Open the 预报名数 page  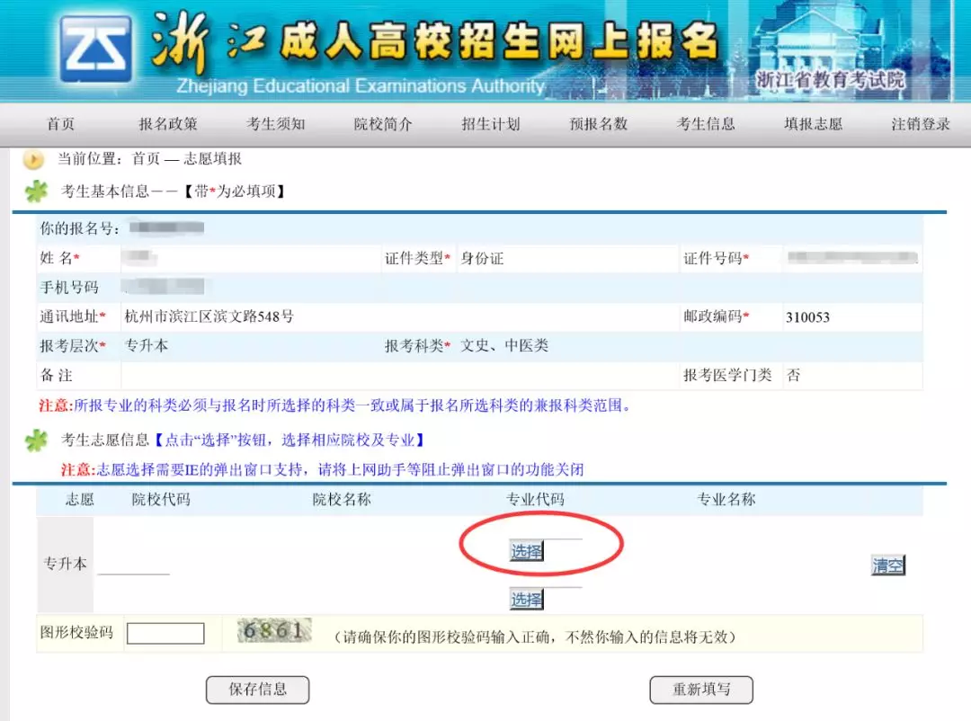(x=598, y=125)
